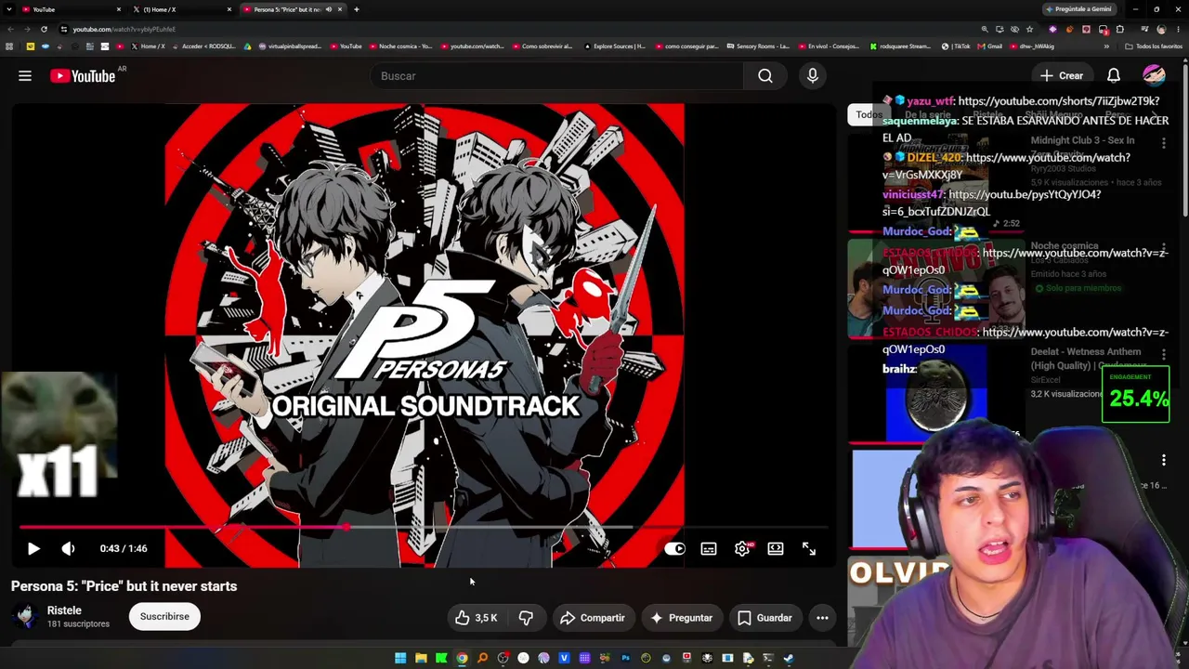
Task: Click the address bar URL
Action: (x=124, y=29)
